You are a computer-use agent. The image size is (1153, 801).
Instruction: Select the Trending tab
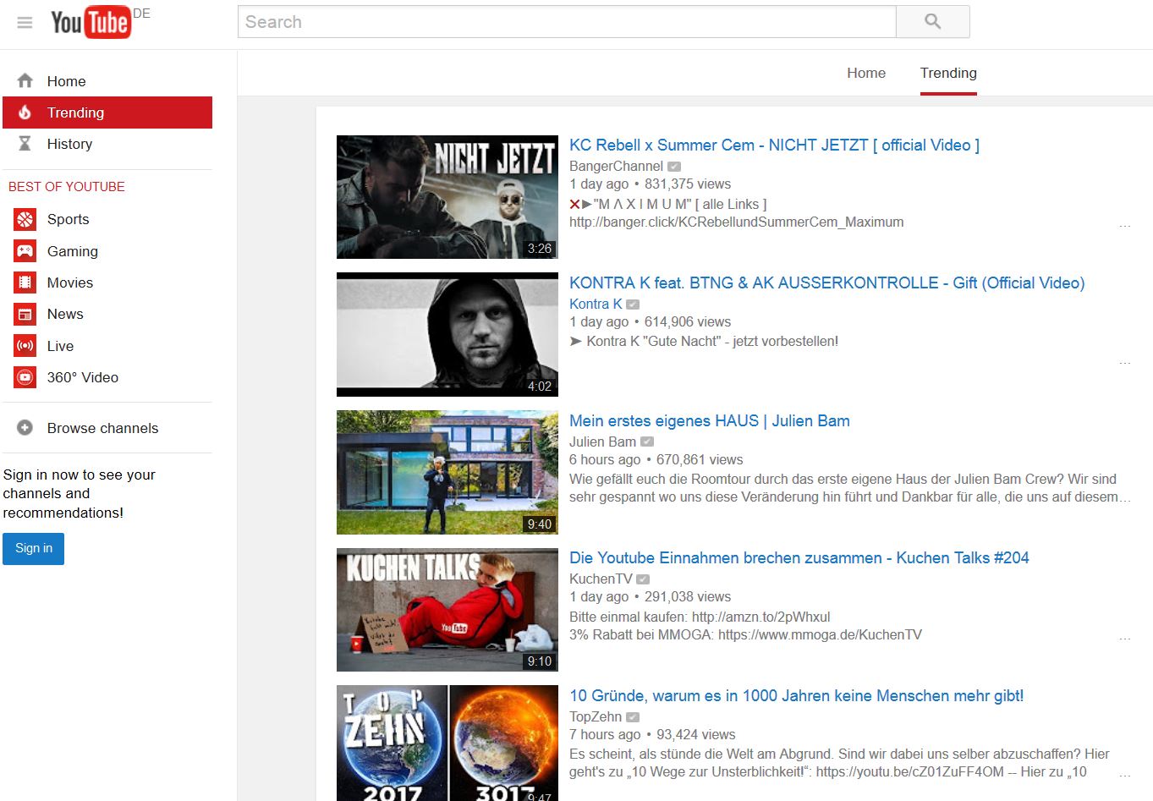[948, 73]
